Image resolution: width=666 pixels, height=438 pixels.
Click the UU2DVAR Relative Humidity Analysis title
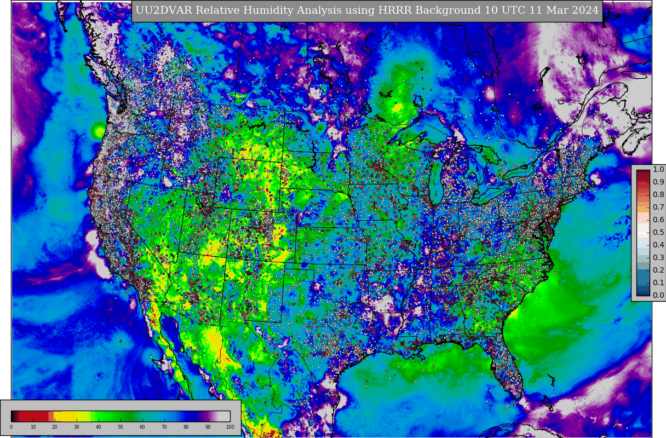367,10
